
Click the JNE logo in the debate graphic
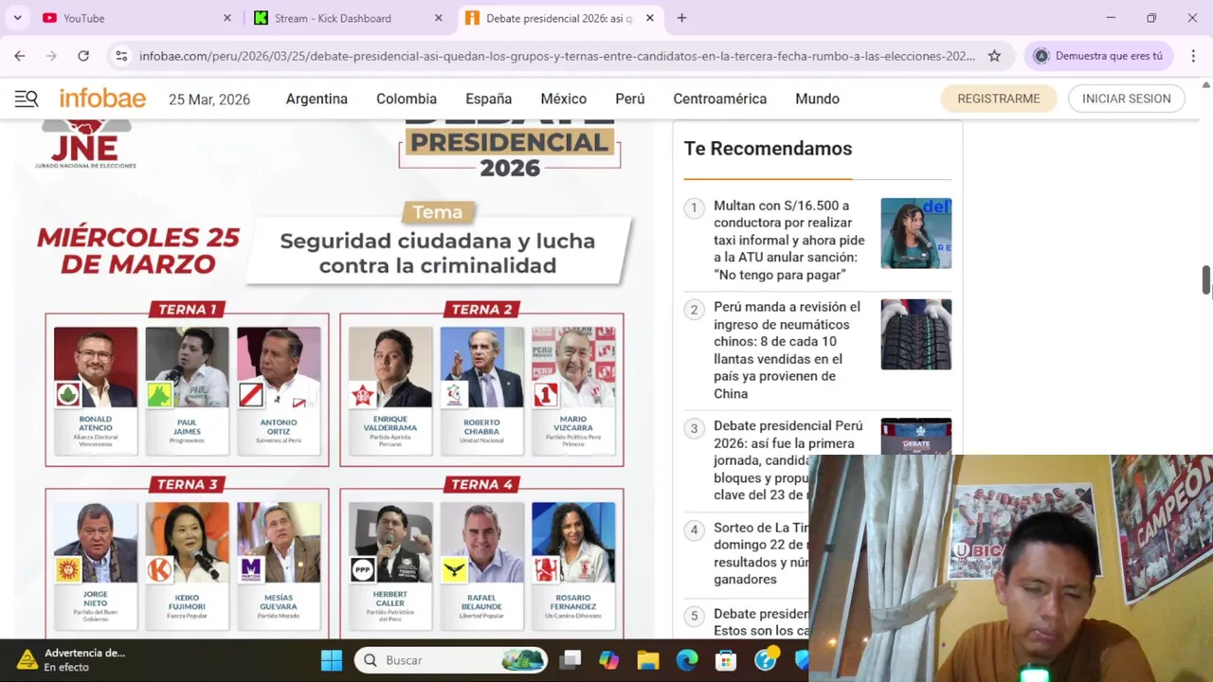(85, 145)
